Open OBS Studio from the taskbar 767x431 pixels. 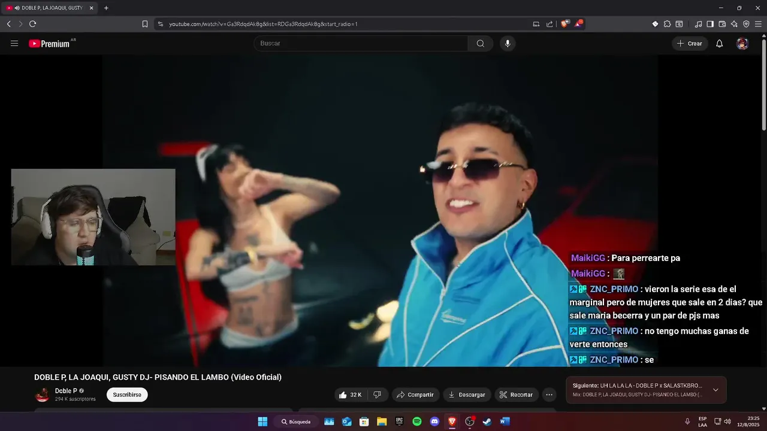tap(470, 421)
